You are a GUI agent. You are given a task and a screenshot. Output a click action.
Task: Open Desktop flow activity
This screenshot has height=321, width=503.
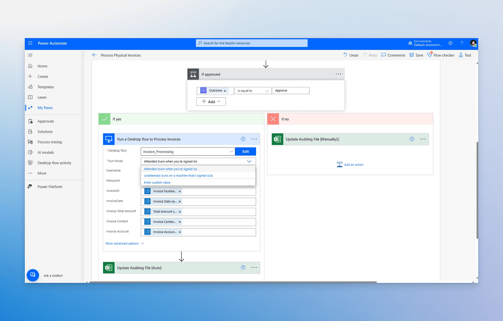pyautogui.click(x=54, y=163)
